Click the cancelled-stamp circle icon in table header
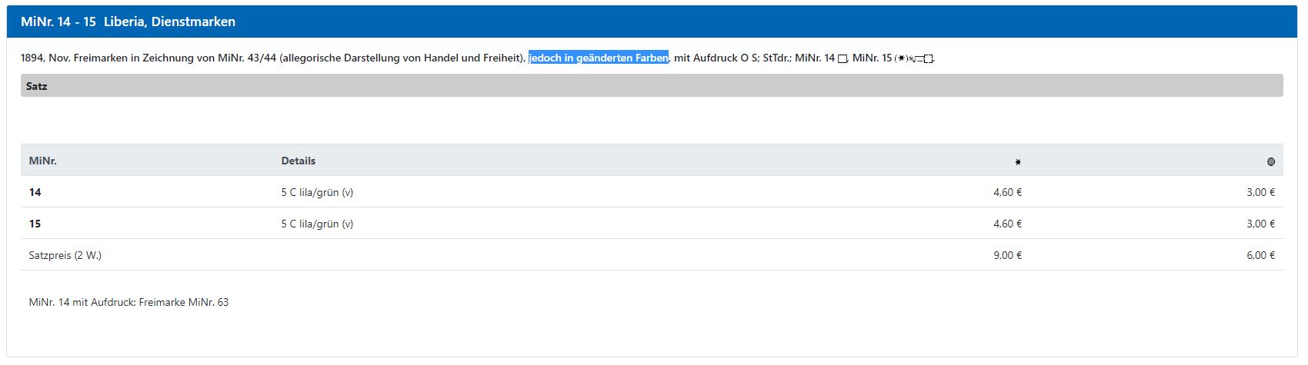Viewport: 1308px width, 365px height. click(x=1270, y=162)
